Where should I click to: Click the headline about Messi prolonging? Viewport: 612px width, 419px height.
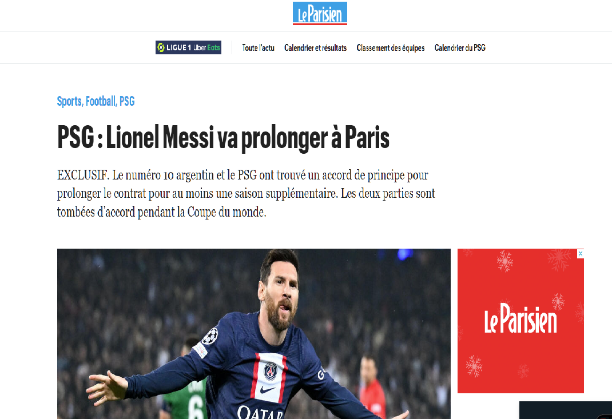[x=223, y=137]
